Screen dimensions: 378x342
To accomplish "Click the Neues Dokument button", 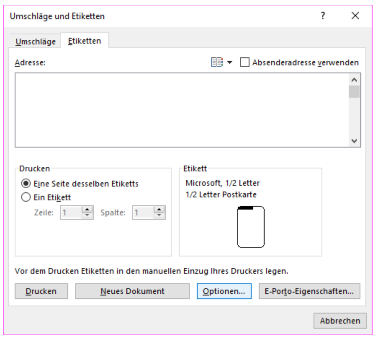I will click(x=132, y=291).
